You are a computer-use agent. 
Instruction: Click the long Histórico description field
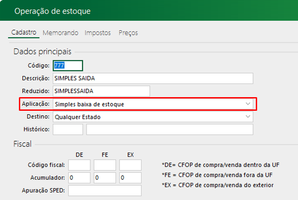point(170,129)
